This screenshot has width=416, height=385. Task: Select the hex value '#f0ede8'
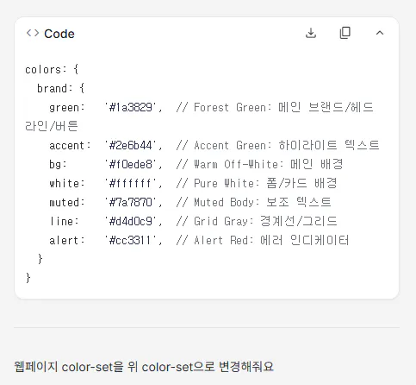pyautogui.click(x=131, y=164)
